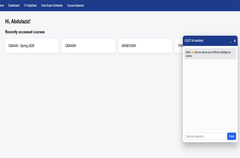Close the GUST AI Assistant window
This screenshot has width=240, height=158.
point(235,41)
